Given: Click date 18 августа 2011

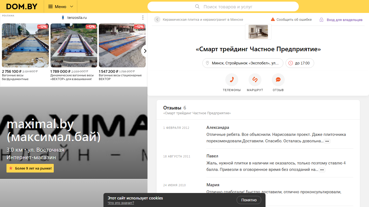Looking at the screenshot, I should tap(177, 156).
